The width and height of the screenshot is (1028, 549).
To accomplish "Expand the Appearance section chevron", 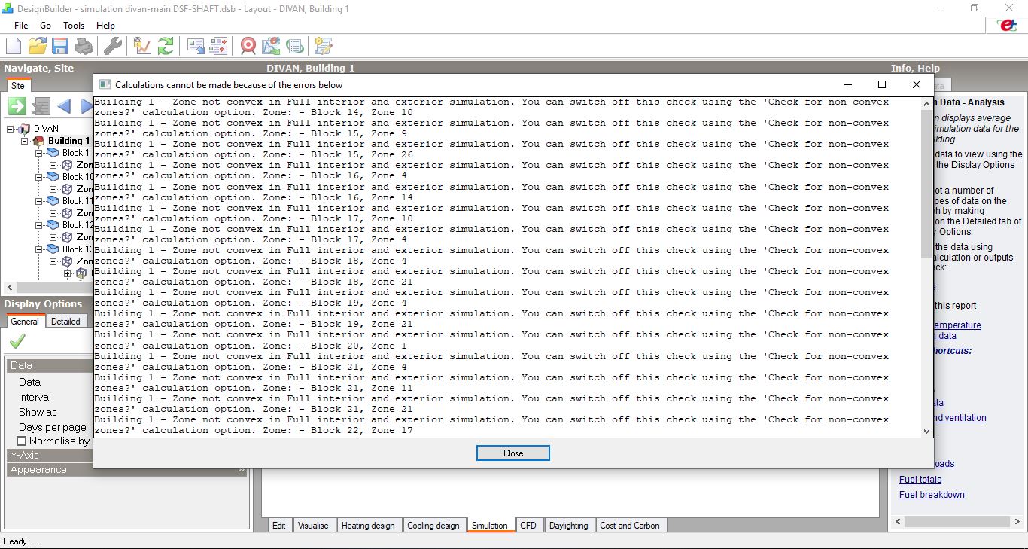I will coord(242,470).
